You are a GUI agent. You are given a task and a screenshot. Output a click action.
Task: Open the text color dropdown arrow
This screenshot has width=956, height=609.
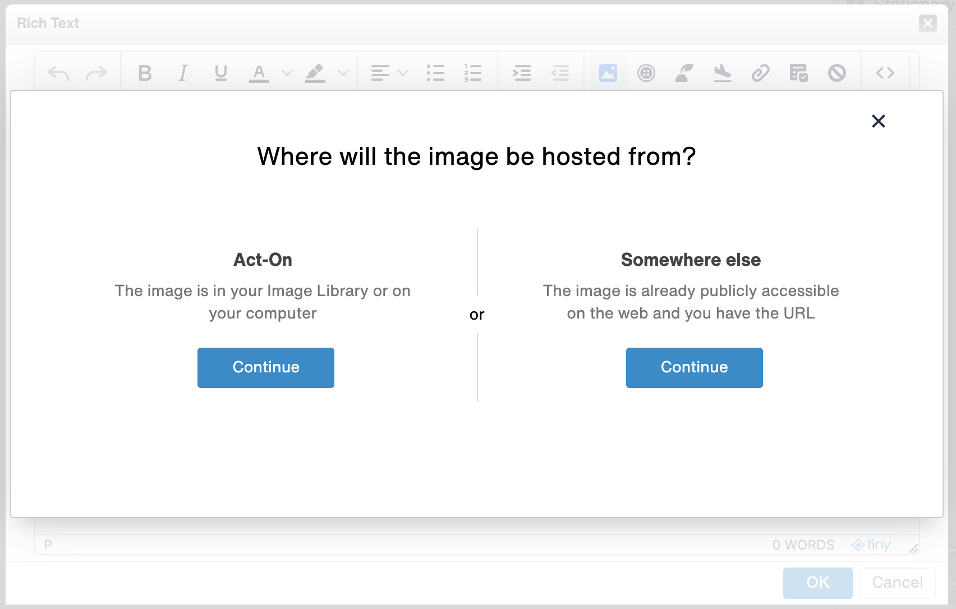[287, 73]
